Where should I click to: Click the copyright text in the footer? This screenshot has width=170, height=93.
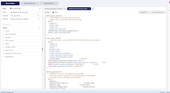point(7,92)
